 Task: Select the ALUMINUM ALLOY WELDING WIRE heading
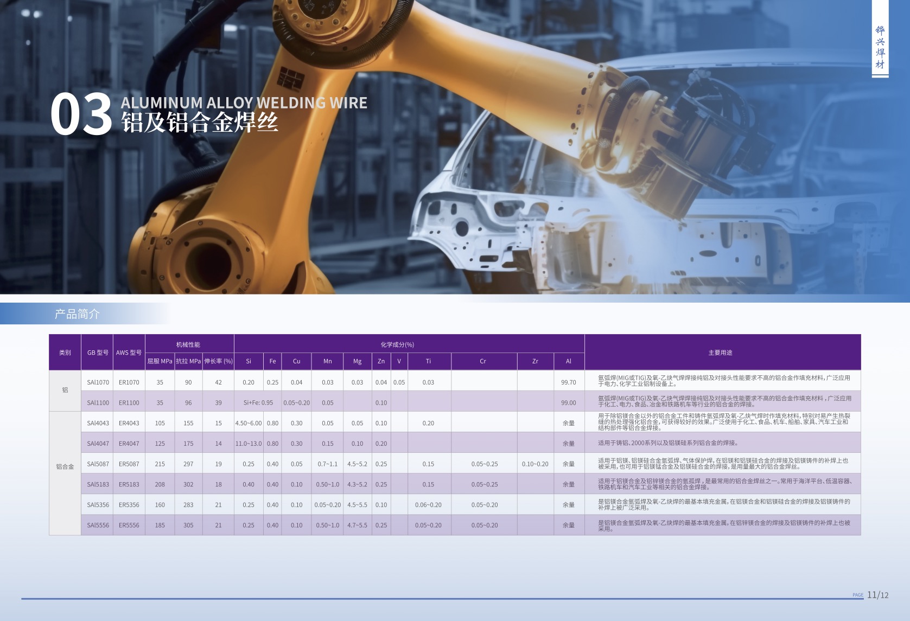[244, 103]
